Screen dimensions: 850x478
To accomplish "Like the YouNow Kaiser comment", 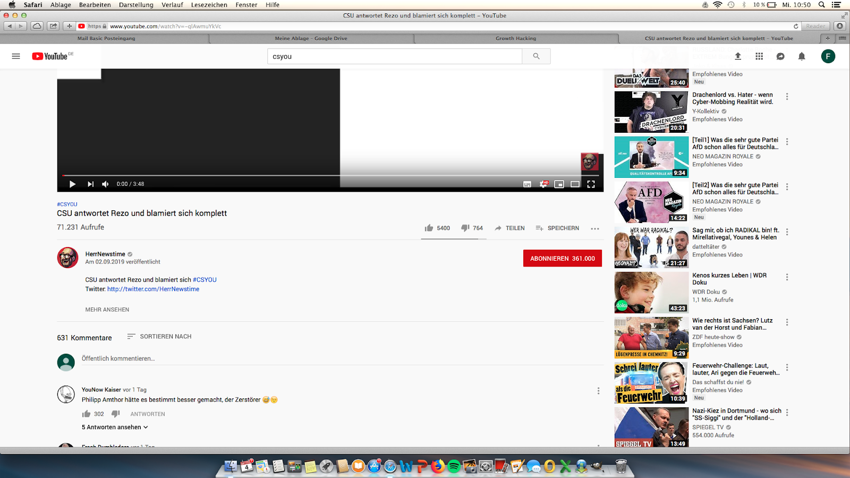I will click(86, 414).
